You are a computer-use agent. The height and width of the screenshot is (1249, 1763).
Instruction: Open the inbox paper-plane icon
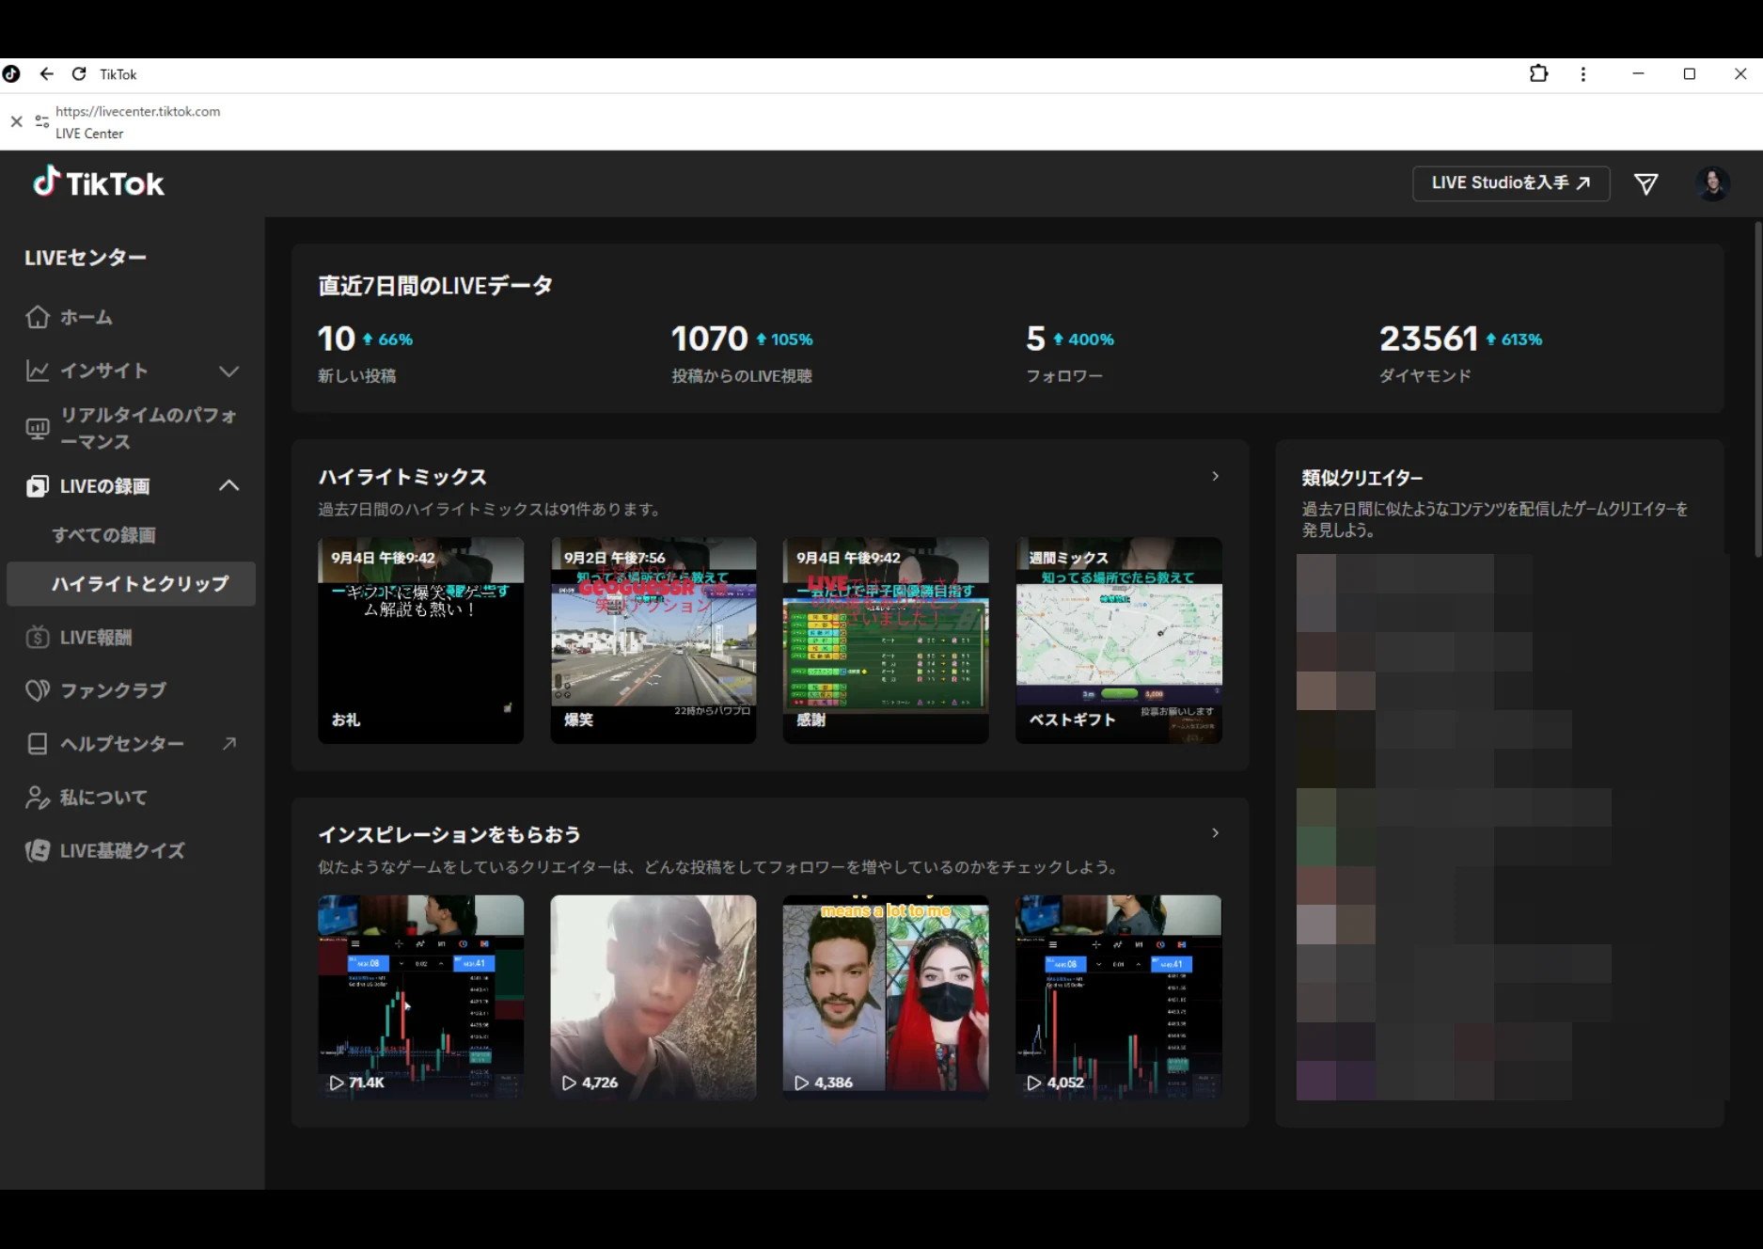(1645, 183)
